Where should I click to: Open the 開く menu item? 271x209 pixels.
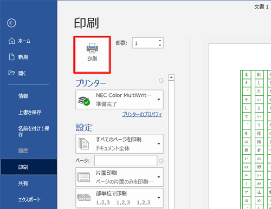(x=22, y=73)
